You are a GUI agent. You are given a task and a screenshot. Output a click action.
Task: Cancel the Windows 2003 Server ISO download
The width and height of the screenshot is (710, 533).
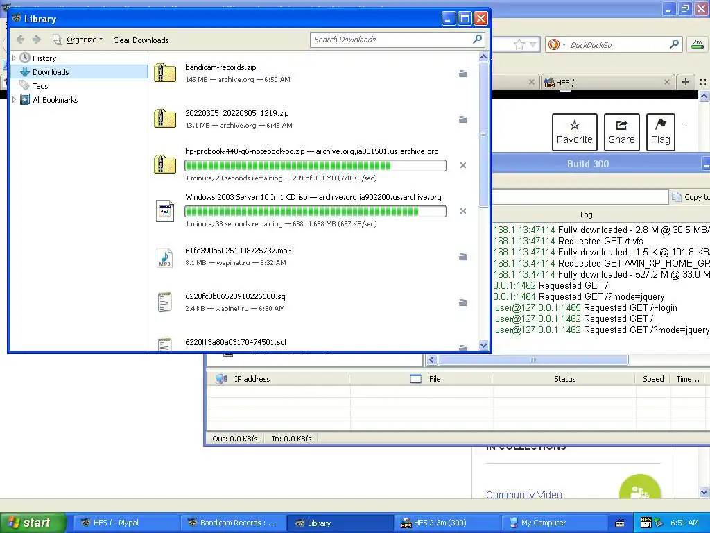tap(462, 211)
